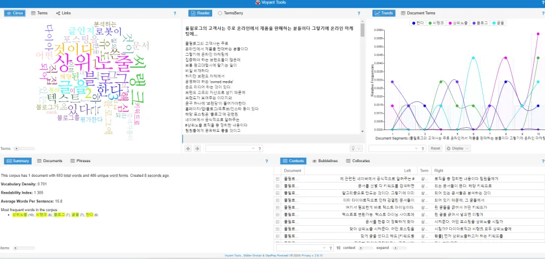Go to previous Reader page arrow

point(188,149)
